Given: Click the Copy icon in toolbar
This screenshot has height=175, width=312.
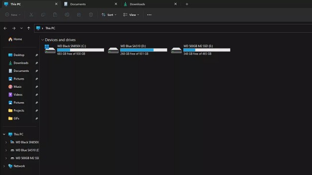Looking at the screenshot, I should 43,15.
